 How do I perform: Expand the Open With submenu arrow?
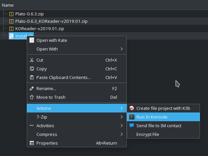[x=121, y=49]
